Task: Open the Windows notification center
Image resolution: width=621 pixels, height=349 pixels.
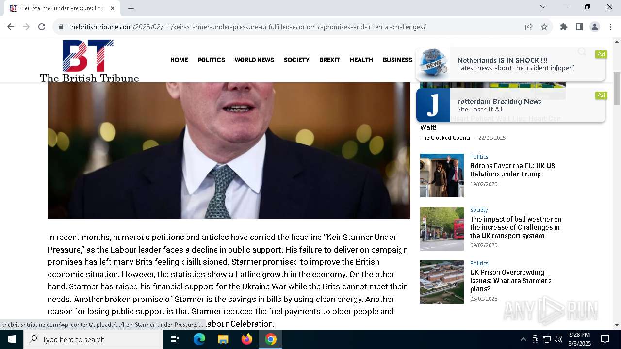Action: point(605,339)
